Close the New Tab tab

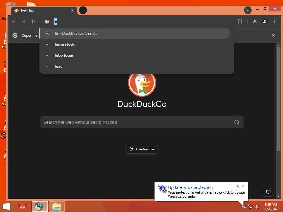click(x=72, y=10)
